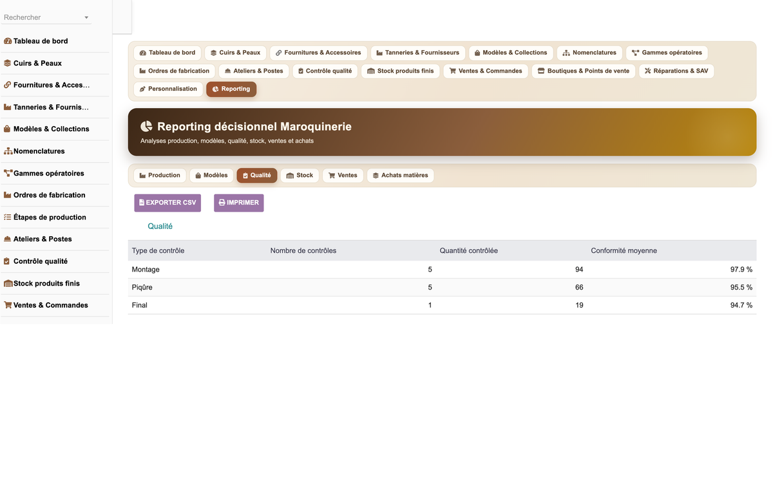The height and width of the screenshot is (478, 773).
Task: Click the sidebar Modèles & Collections bag icon
Action: click(8, 129)
